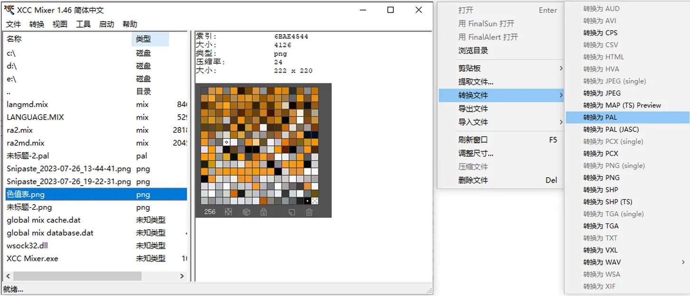Image resolution: width=690 pixels, height=296 pixels.
Task: Expand the 导入文件 submenu arrow
Action: [x=560, y=122]
